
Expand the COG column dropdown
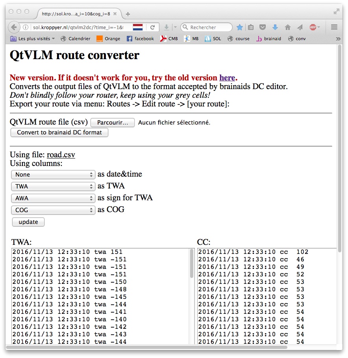click(53, 210)
